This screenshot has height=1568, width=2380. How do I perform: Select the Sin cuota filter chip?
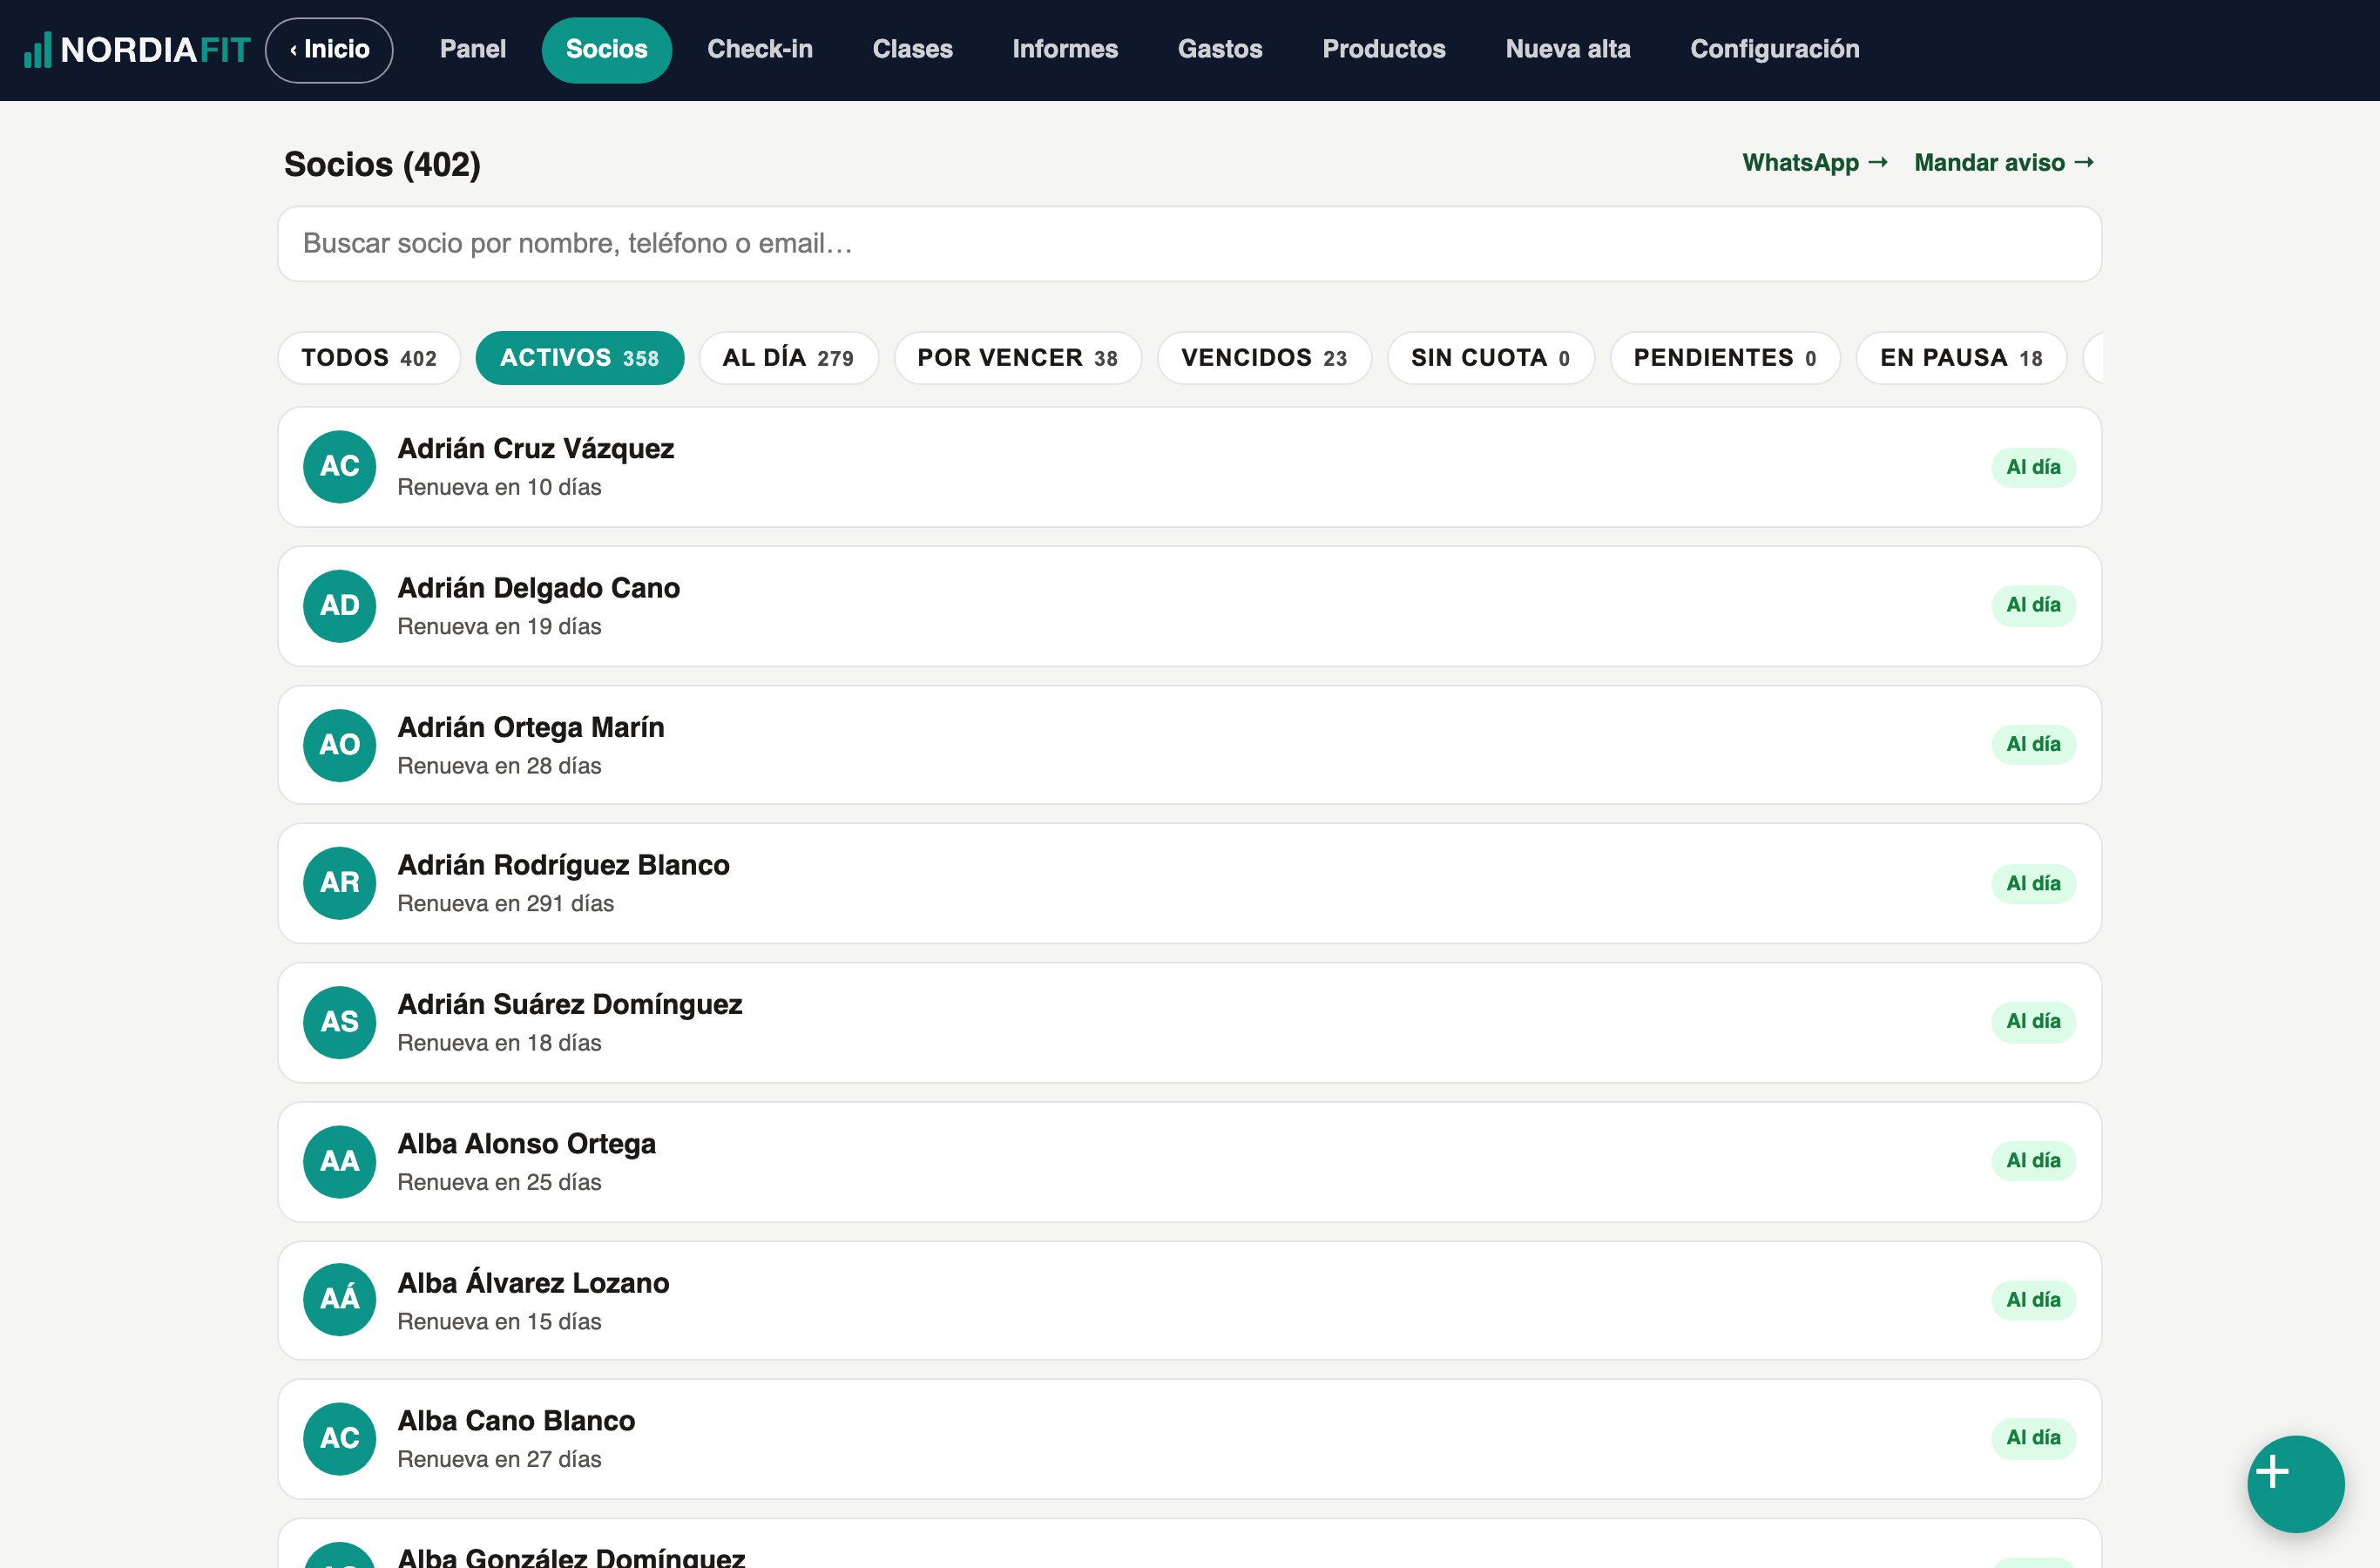(x=1491, y=358)
